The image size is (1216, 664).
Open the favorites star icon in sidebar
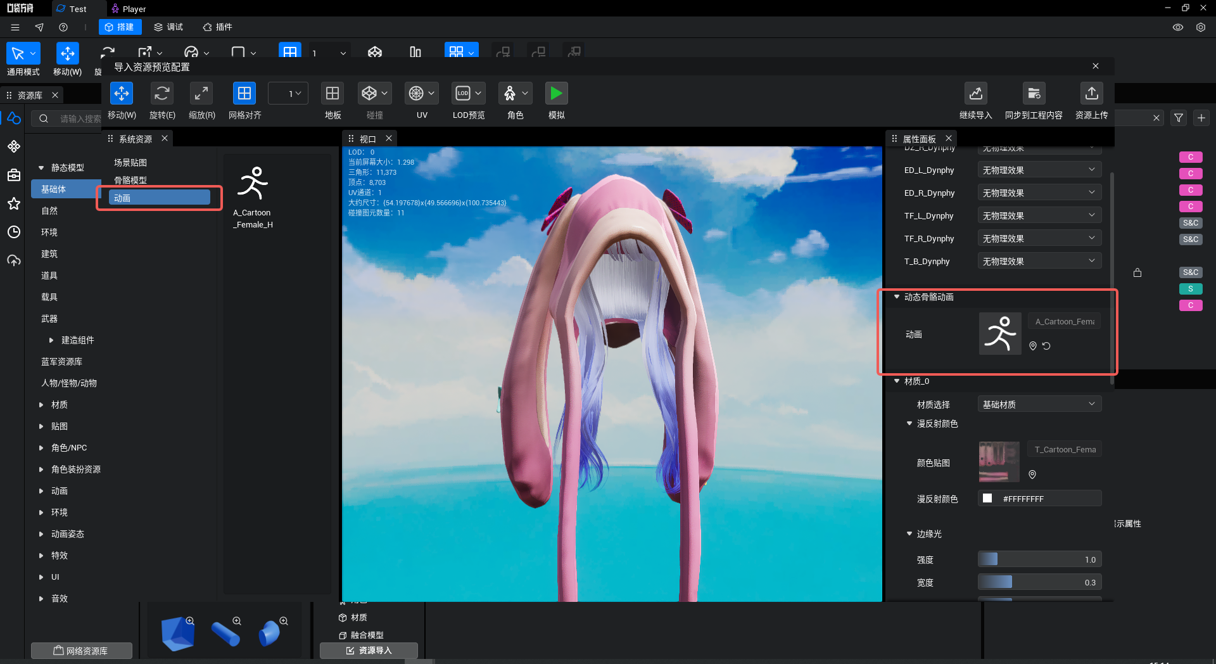click(14, 204)
